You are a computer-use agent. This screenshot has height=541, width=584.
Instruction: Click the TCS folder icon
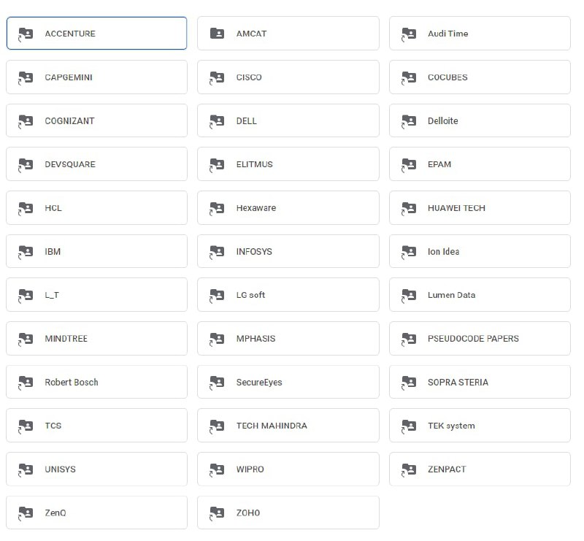[26, 425]
